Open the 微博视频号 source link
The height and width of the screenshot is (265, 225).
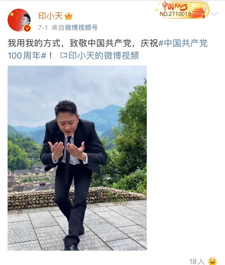81,27
